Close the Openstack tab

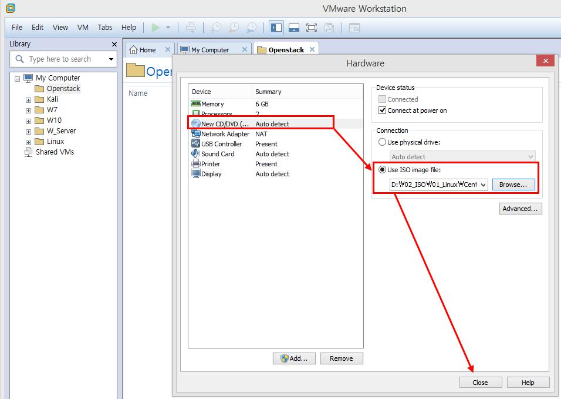(x=312, y=49)
